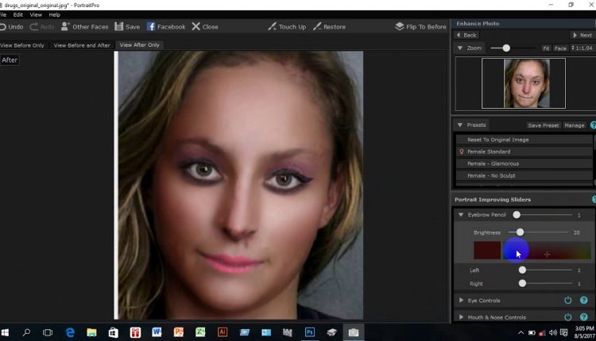Click the volume speaker tray icon
The image size is (596, 341).
tap(552, 332)
